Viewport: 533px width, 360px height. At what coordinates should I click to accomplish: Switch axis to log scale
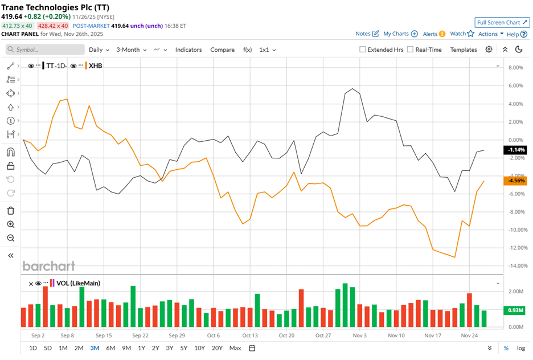point(521,348)
